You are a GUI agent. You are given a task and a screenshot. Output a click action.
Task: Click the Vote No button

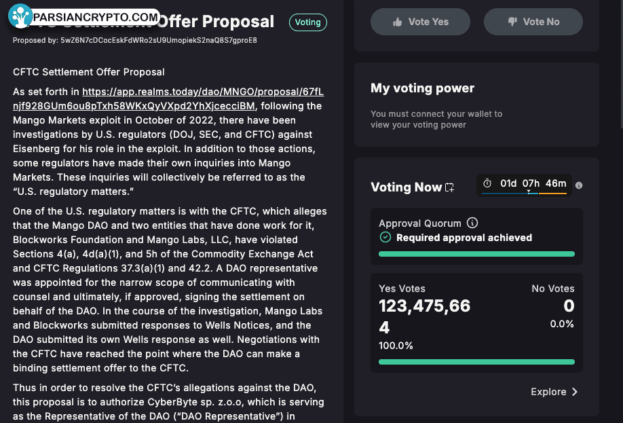pos(533,22)
